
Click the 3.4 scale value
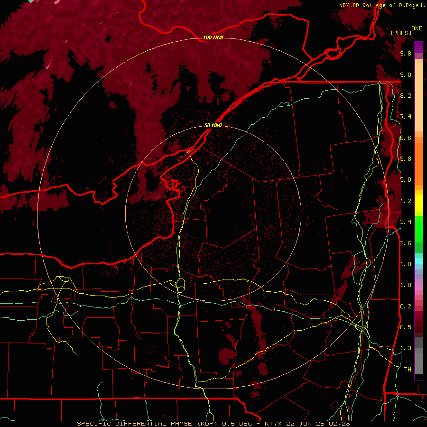(406, 222)
